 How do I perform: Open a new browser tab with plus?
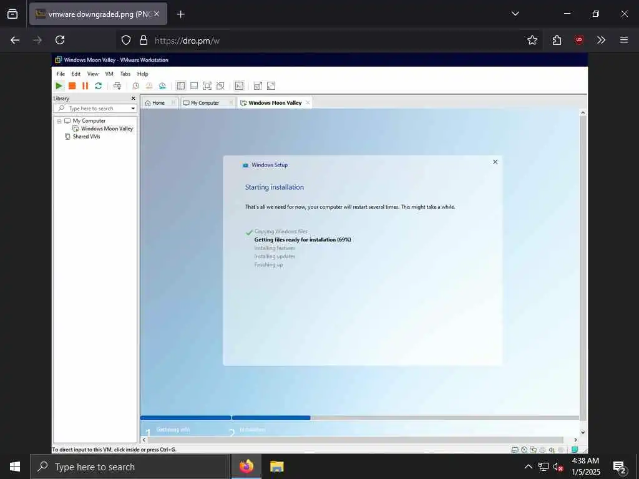pyautogui.click(x=180, y=14)
